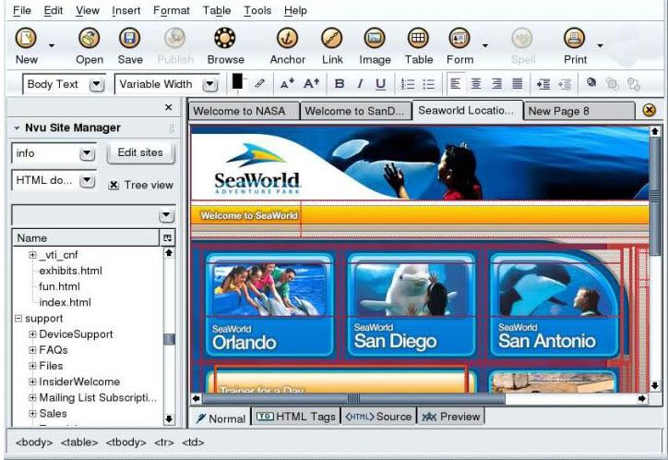The height and width of the screenshot is (460, 668).
Task: Expand the FAQs folder
Action: (32, 349)
